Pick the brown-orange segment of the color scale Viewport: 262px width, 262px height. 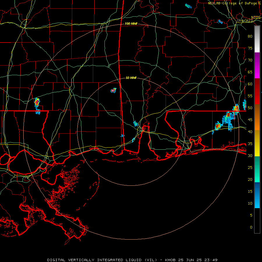tap(257, 117)
